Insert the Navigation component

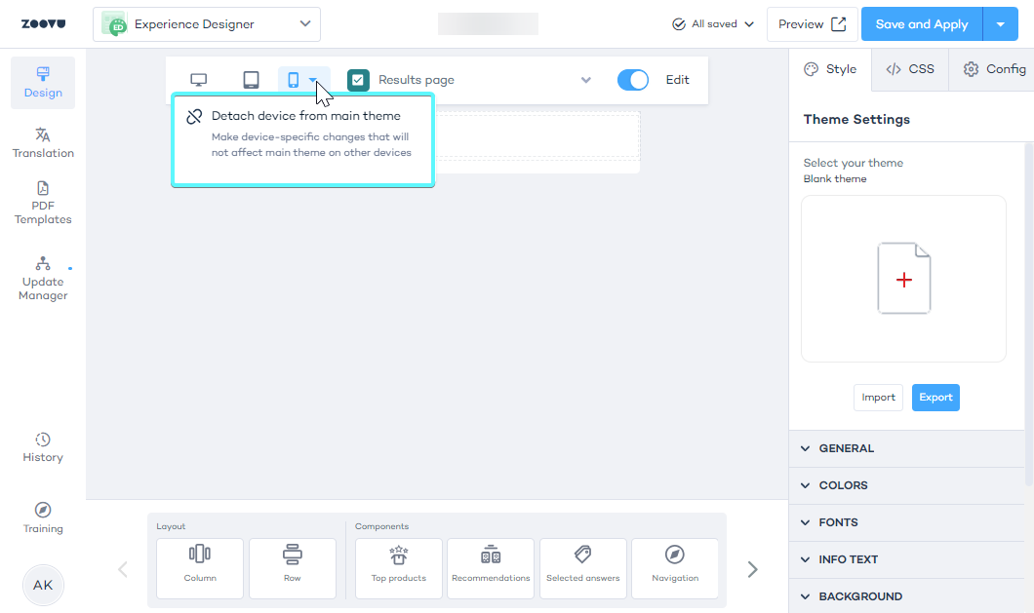click(675, 567)
